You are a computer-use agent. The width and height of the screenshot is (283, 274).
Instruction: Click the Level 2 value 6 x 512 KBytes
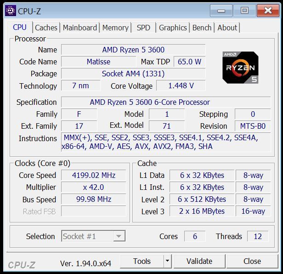pyautogui.click(x=202, y=199)
